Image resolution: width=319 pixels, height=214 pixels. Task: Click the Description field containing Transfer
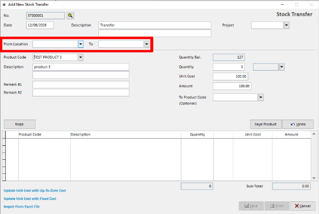coord(155,25)
